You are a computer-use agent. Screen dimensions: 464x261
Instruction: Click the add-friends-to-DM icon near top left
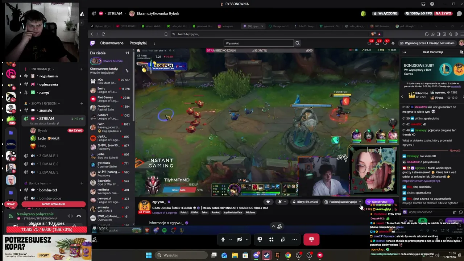tap(82, 14)
